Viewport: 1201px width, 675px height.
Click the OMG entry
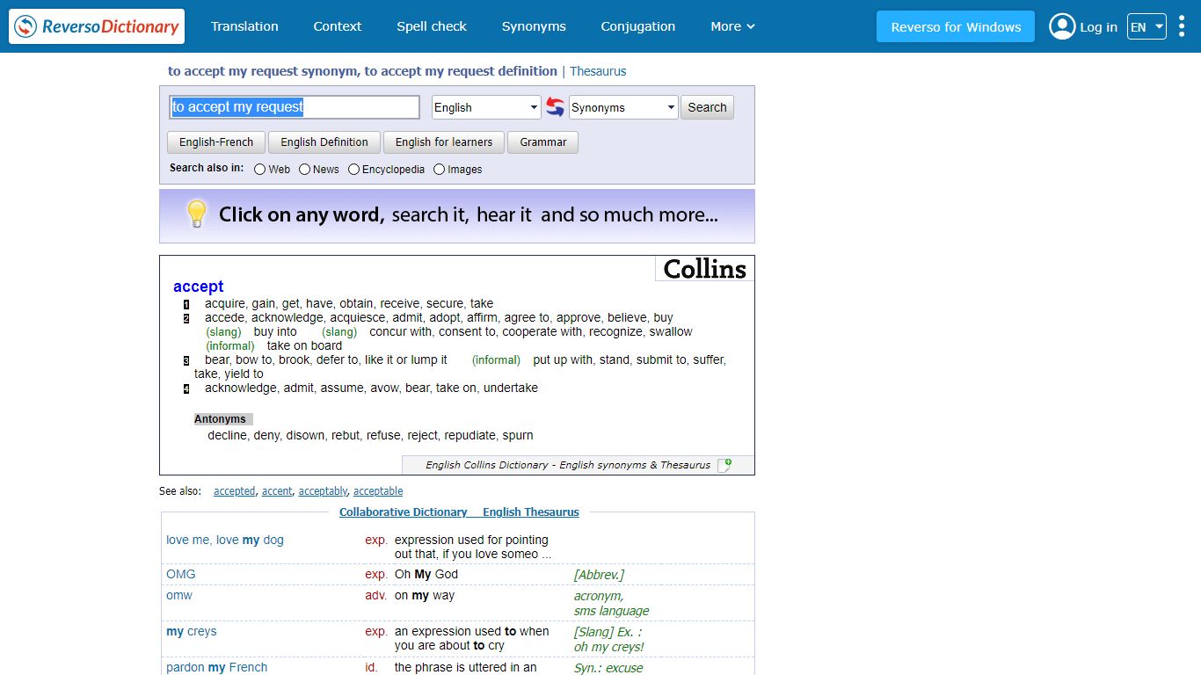point(181,574)
